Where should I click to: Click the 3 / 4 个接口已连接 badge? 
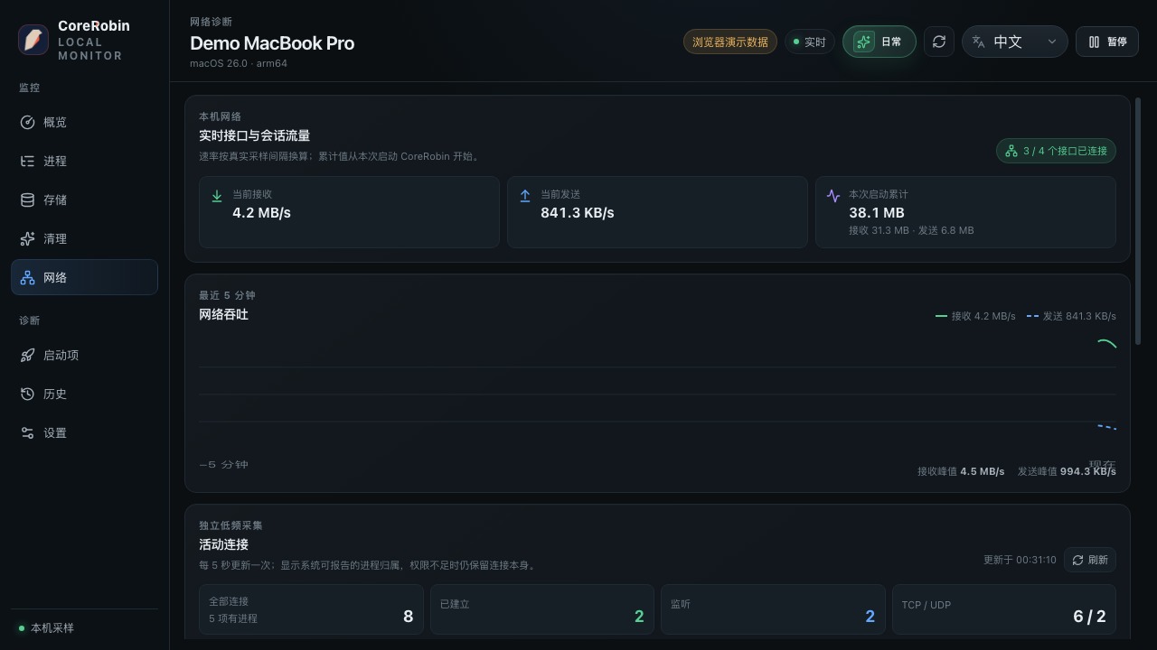point(1056,151)
